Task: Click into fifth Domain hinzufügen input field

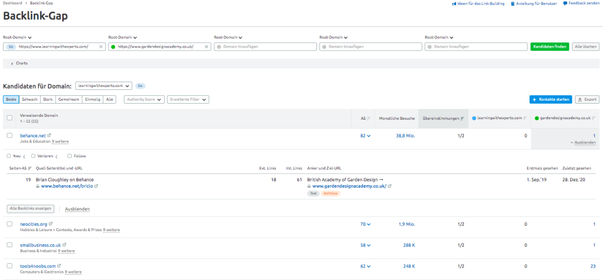Action: (476, 46)
